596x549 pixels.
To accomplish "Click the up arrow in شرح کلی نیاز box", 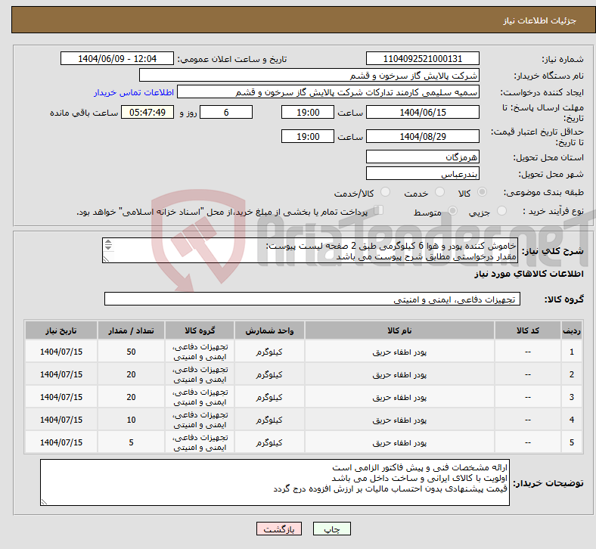I will click(107, 243).
